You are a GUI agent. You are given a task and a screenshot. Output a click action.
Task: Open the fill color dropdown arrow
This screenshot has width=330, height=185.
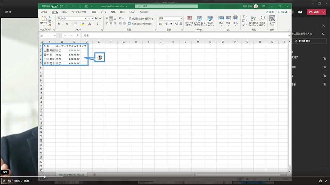point(86,24)
